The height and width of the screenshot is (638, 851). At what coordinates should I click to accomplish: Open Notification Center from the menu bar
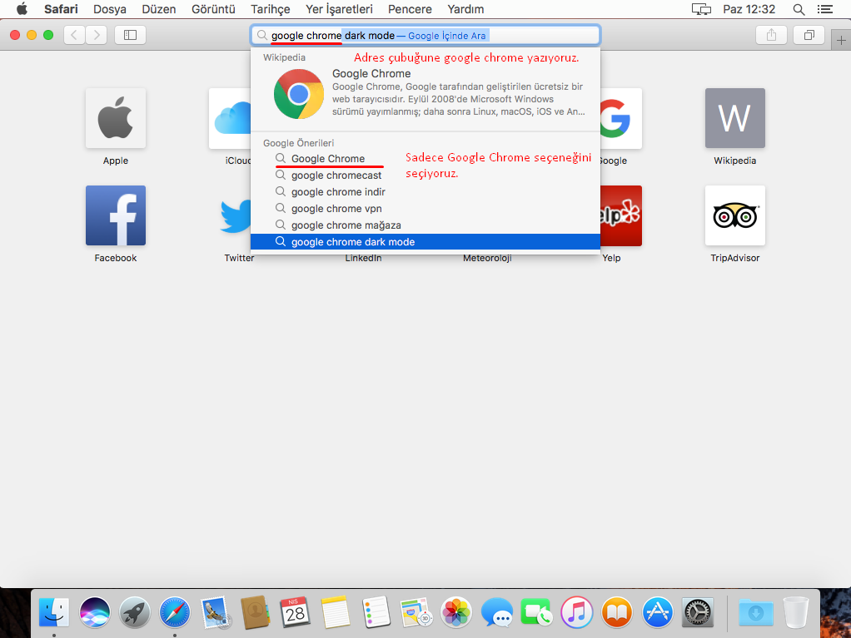pyautogui.click(x=825, y=9)
